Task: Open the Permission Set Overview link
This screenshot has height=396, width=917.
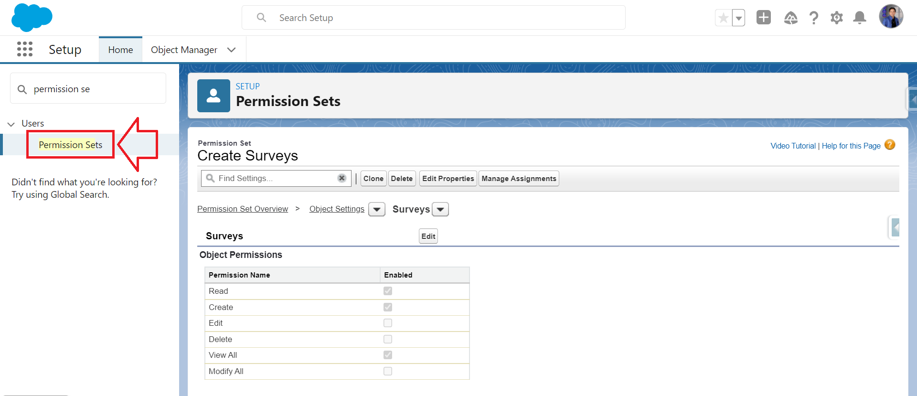Action: point(243,209)
